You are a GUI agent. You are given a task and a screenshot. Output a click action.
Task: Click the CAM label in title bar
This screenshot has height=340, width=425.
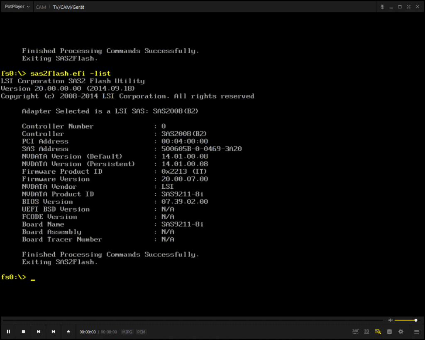pos(41,7)
